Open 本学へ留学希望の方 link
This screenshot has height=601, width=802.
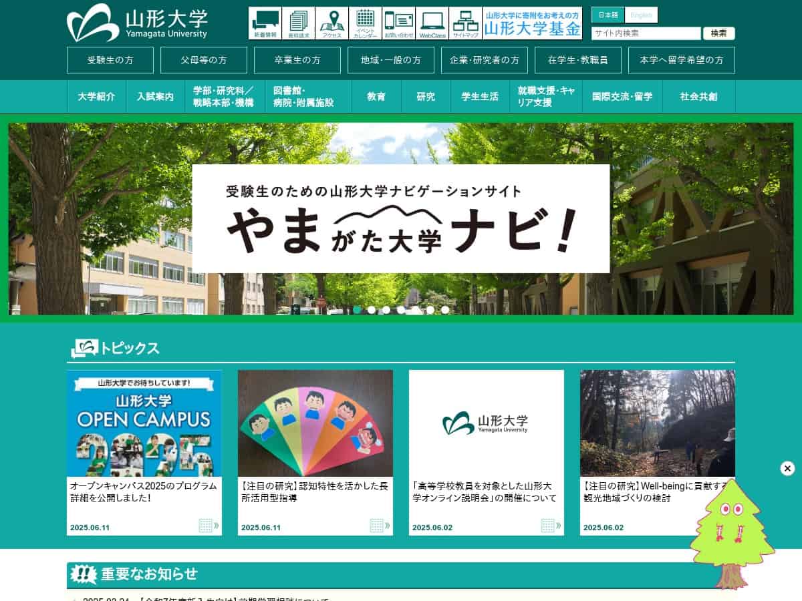(682, 60)
